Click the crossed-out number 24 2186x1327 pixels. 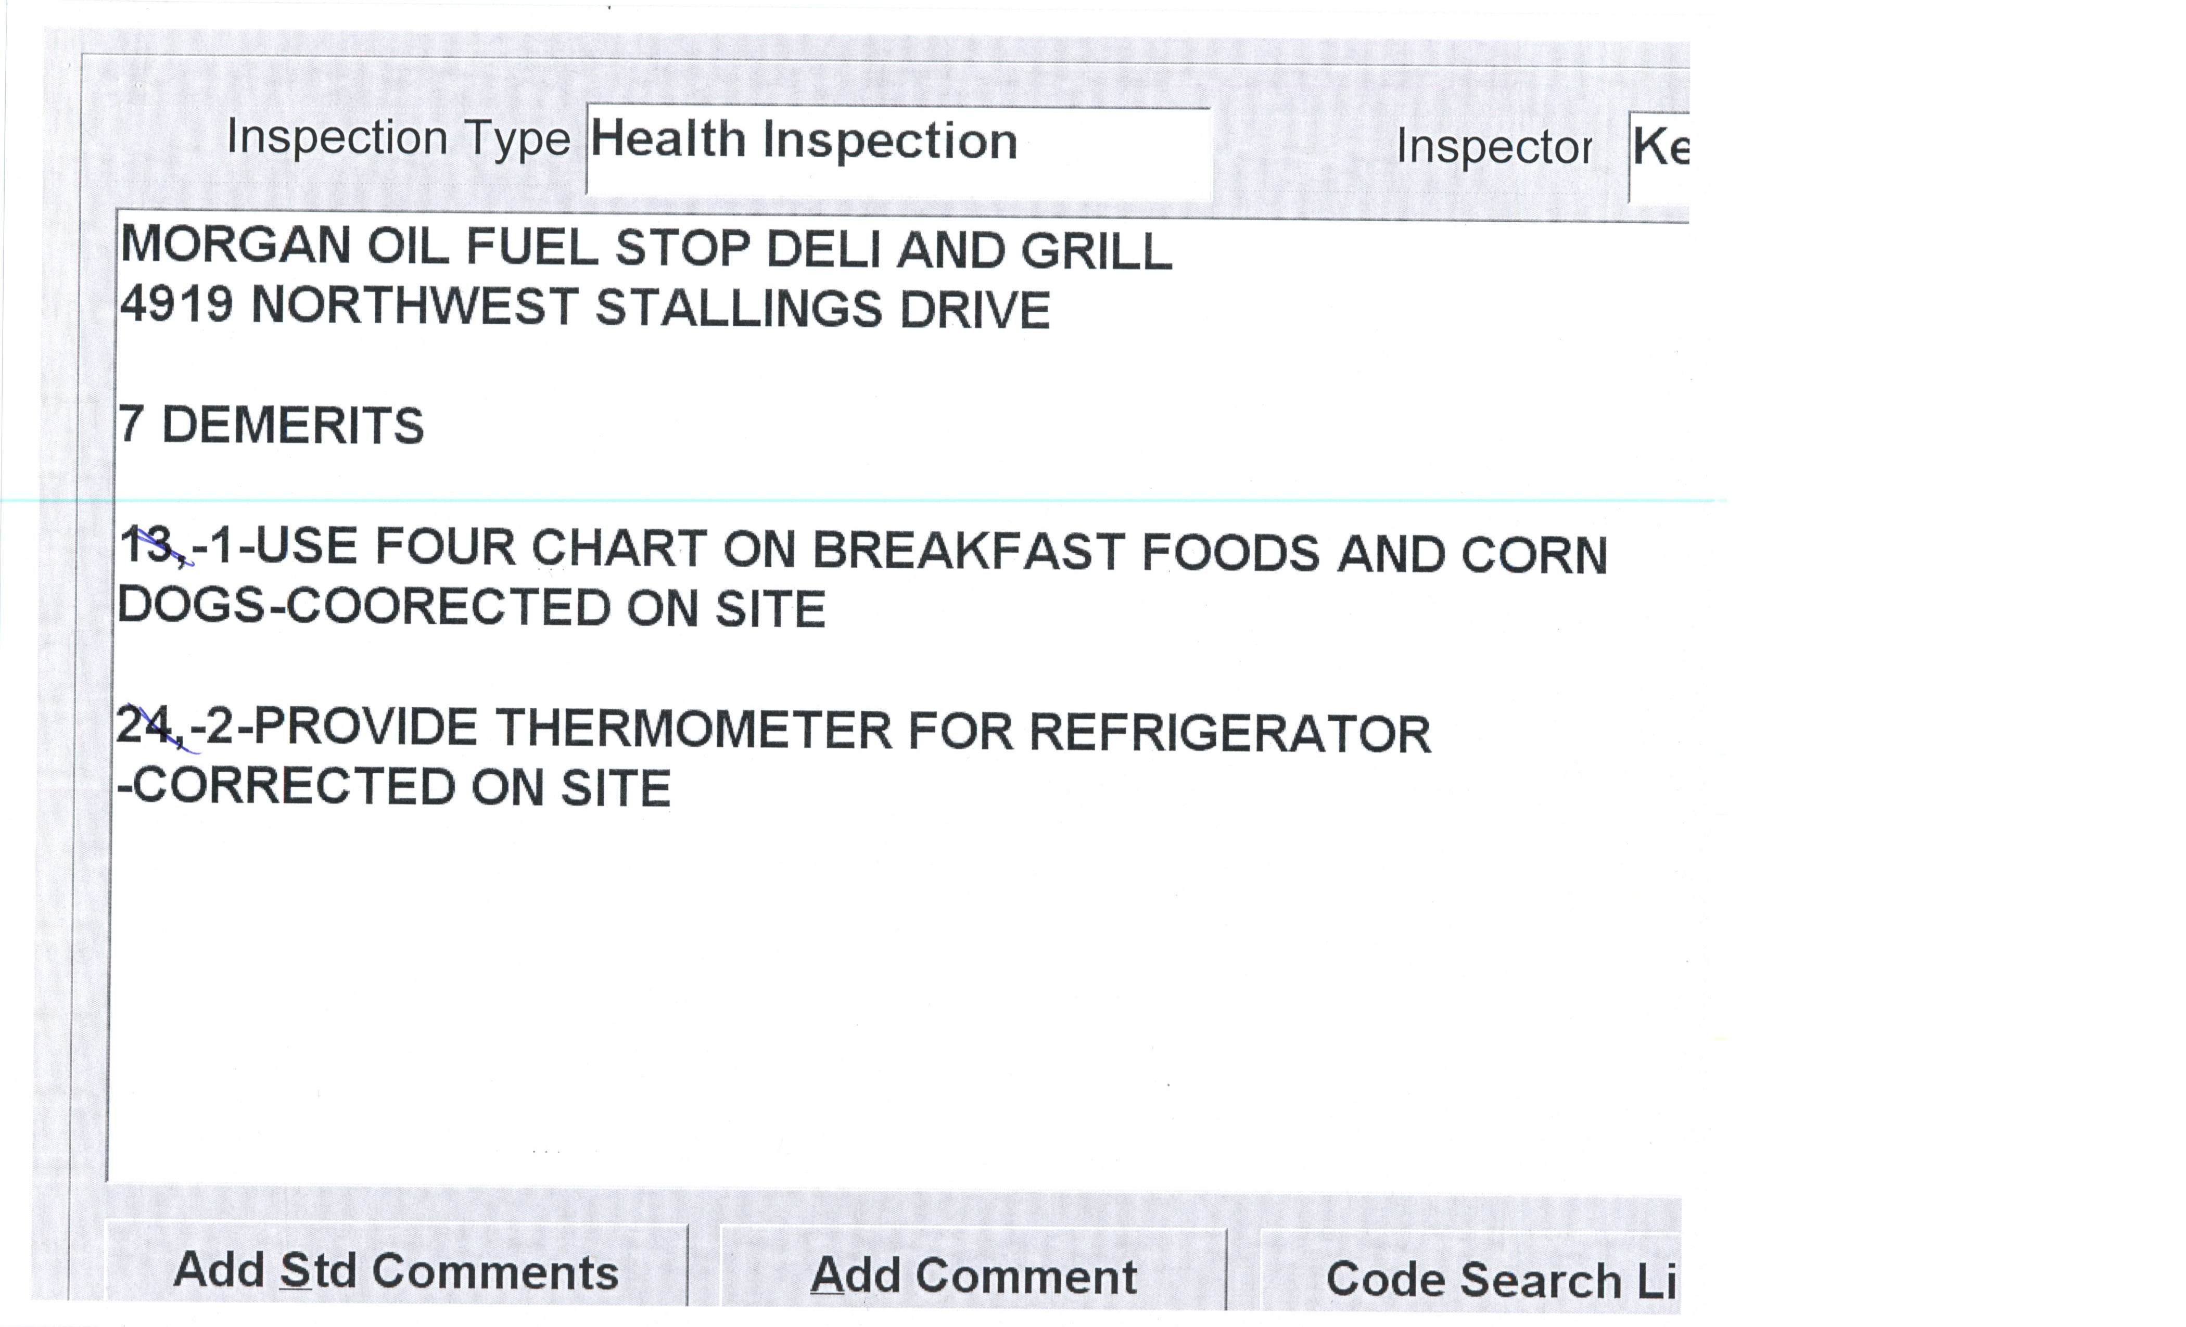[144, 726]
